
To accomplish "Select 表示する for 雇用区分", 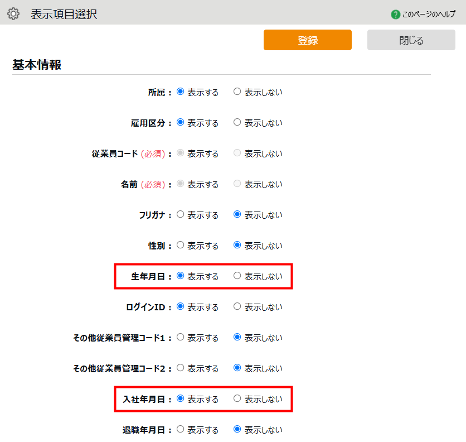I will [181, 122].
